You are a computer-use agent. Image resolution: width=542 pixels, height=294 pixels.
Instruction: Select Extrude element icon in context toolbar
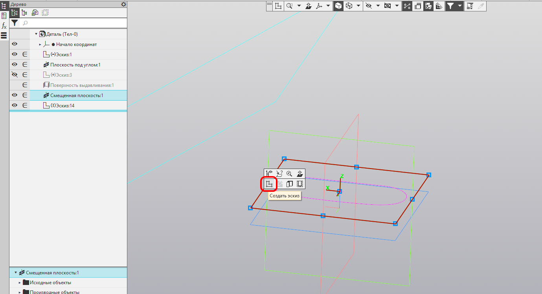point(290,184)
